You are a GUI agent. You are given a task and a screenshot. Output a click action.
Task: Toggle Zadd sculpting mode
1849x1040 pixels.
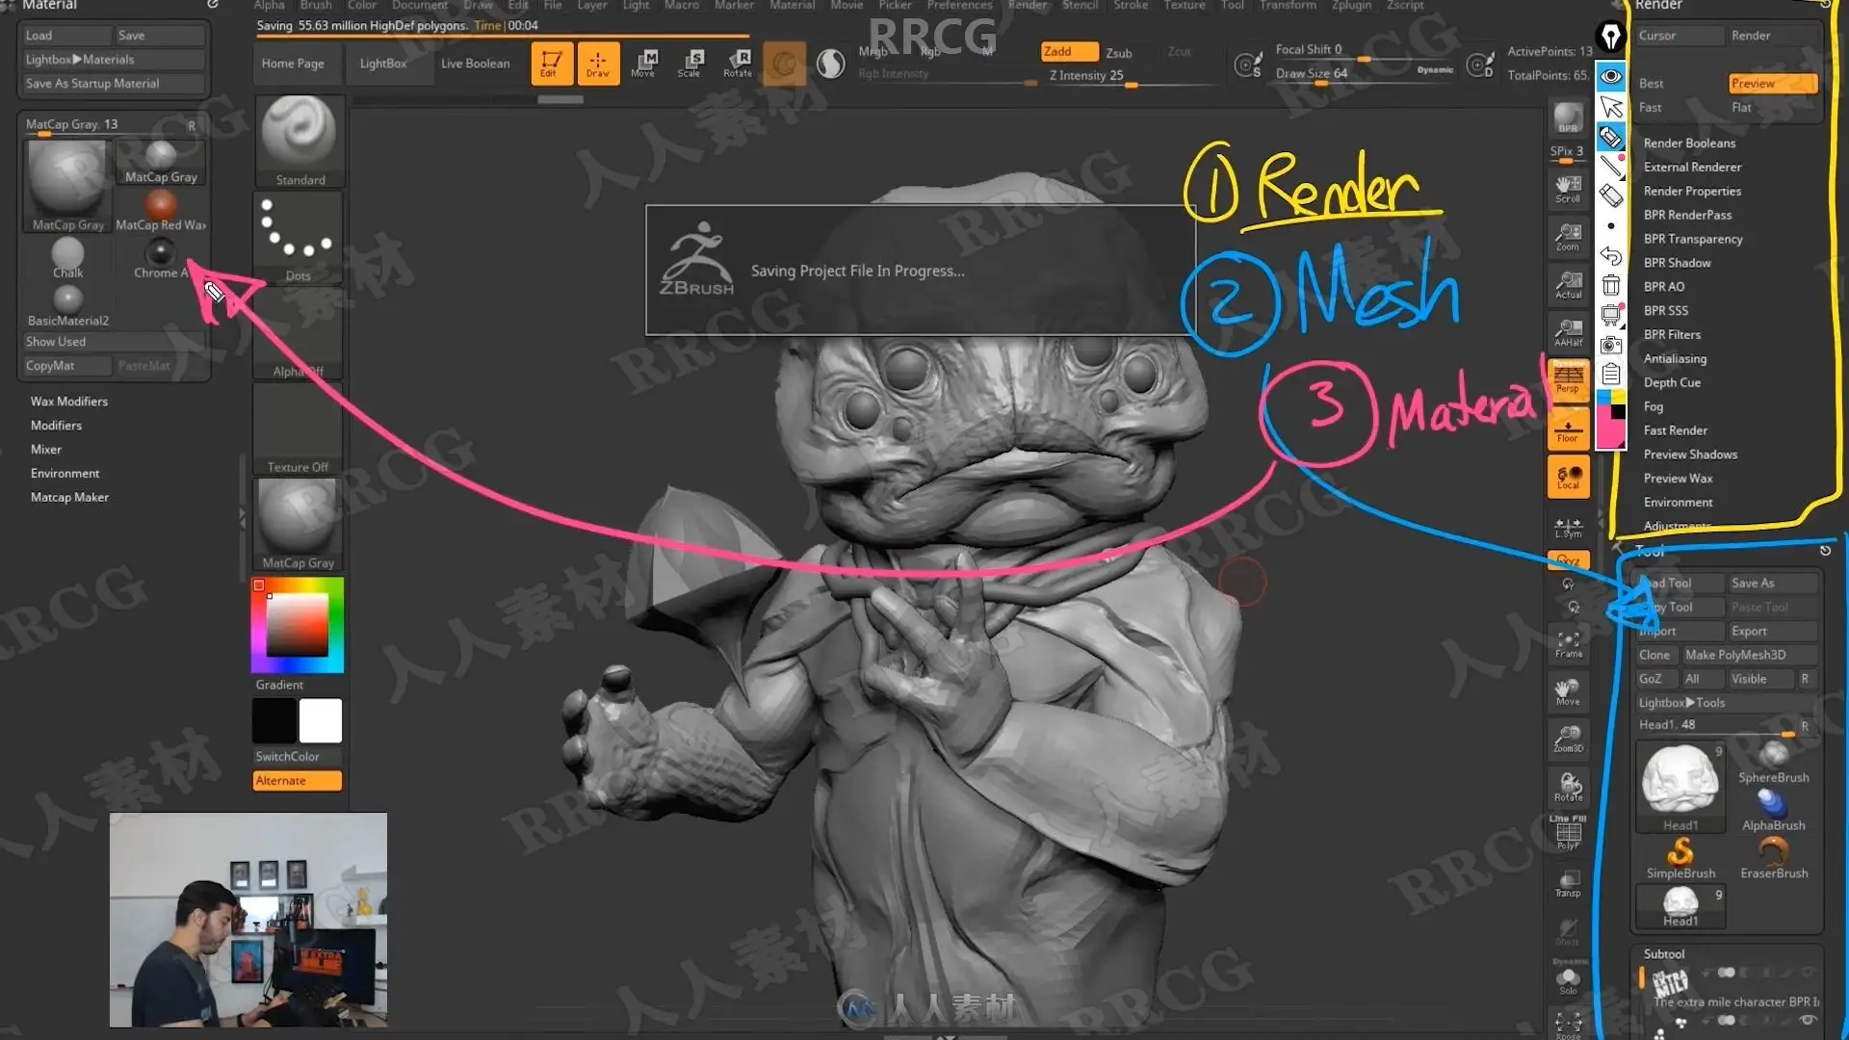point(1069,51)
